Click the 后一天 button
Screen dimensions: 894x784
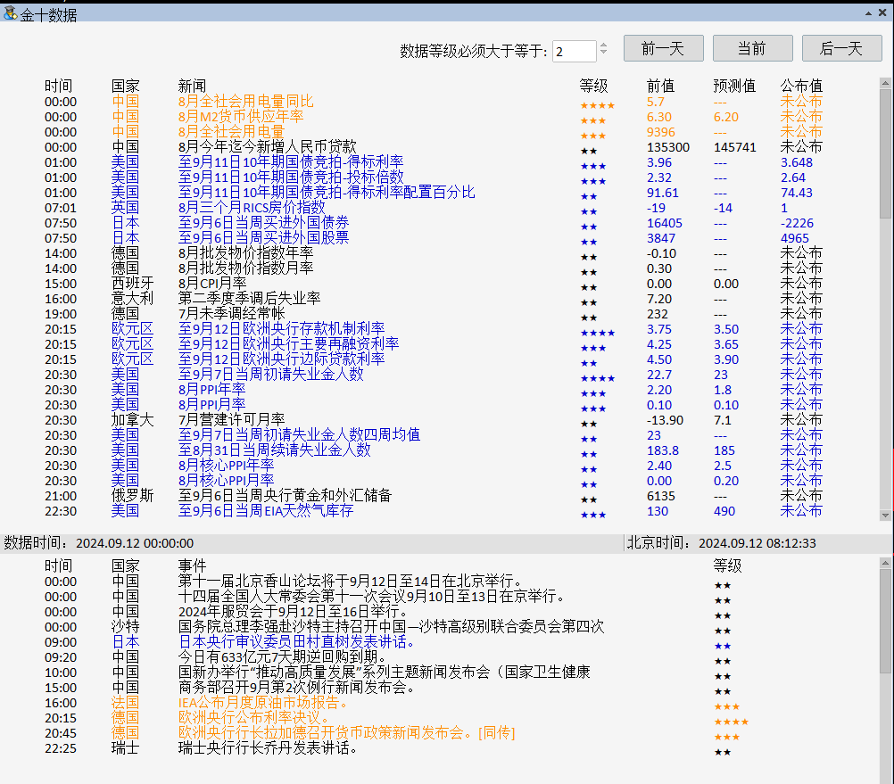(841, 48)
